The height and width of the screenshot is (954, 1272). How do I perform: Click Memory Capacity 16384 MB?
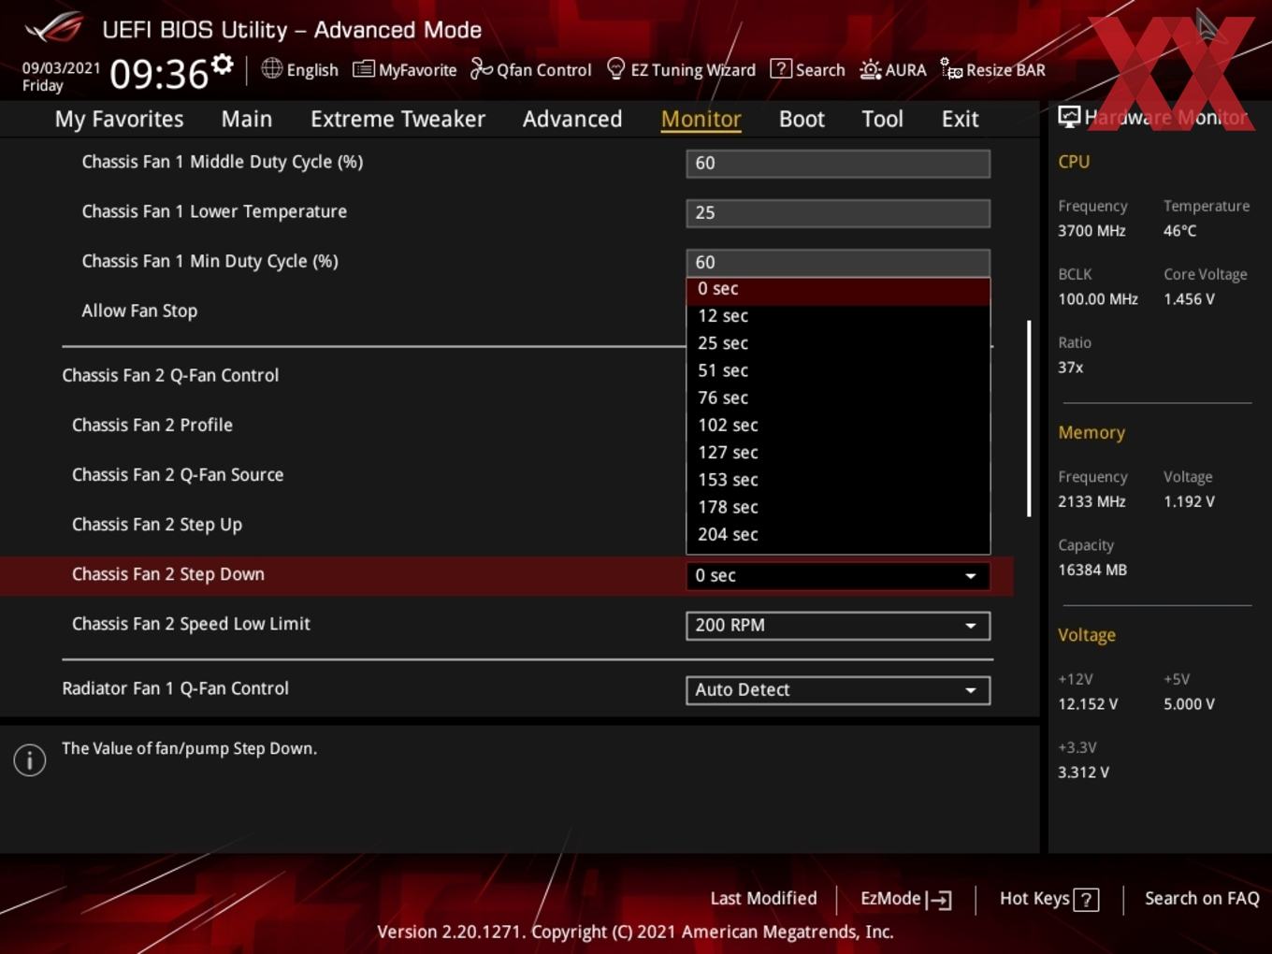(x=1092, y=570)
